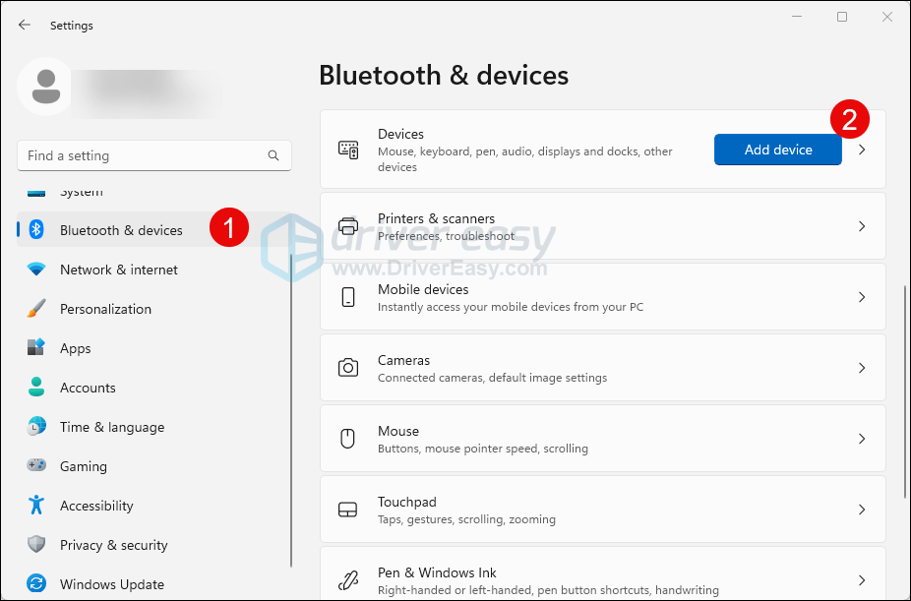Select the Windows Update icon
The height and width of the screenshot is (601, 911).
click(36, 583)
